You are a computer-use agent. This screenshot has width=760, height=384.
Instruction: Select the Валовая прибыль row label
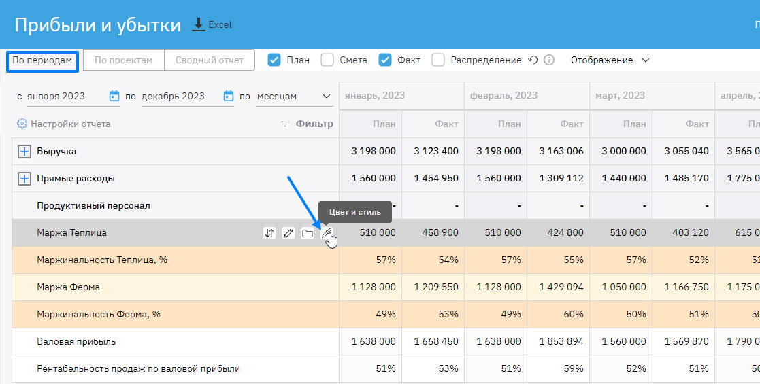click(x=77, y=341)
